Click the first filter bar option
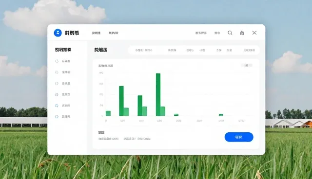Image resolution: width=312 pixels, height=179 pixels. click(x=144, y=50)
